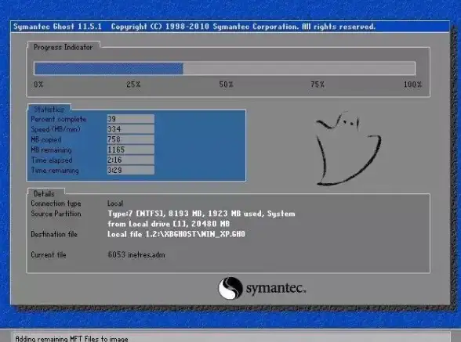Select the MB remaining value field
The height and width of the screenshot is (342, 461).
(130, 149)
